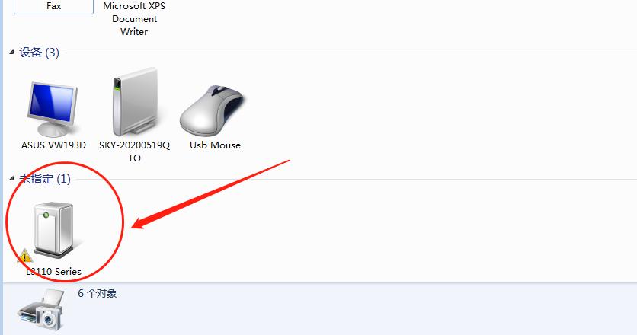Screen dimensions: 637x335
Task: Click the 未指定 (1) group header text
Action: click(45, 179)
